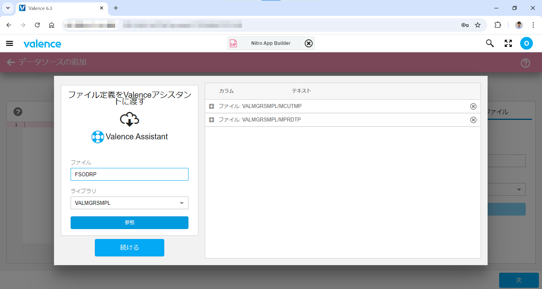Expand the VALMGRSMPL/MPRDTP file row
Screen dimensions: 542x289
pyautogui.click(x=211, y=120)
